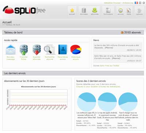Click the subscriber count icon beside 35183 abonnés

122,32
